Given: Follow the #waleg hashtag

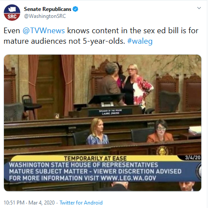Looking at the screenshot, I should coord(140,41).
